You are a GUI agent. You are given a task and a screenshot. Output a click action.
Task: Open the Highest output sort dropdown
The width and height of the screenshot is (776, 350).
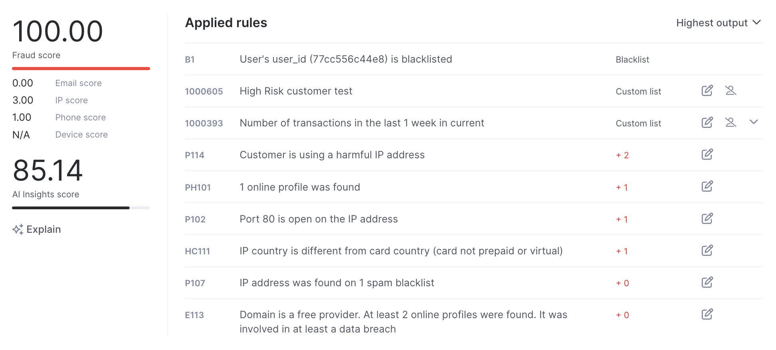click(x=718, y=23)
